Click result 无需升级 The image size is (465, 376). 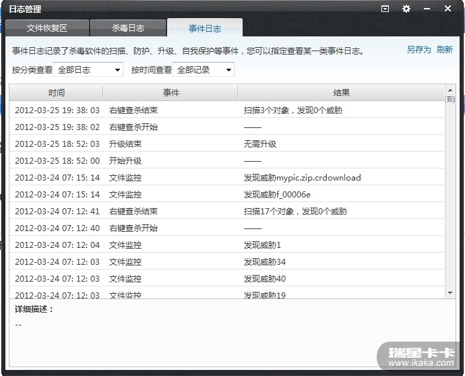pyautogui.click(x=259, y=144)
